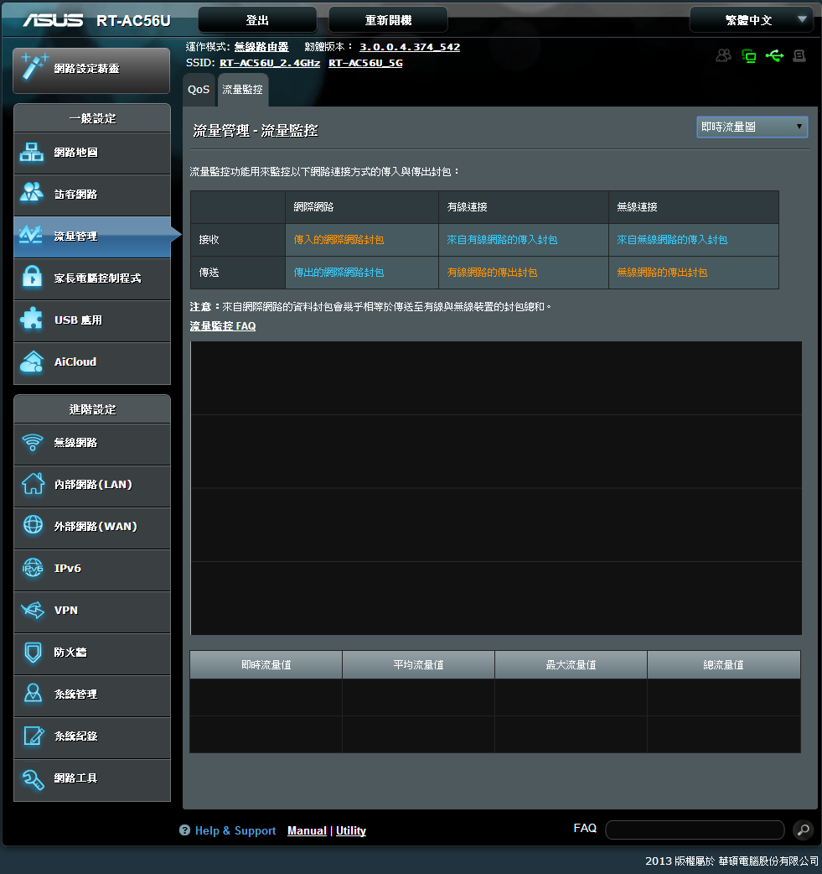Open 網路地圖 menu item
The width and height of the screenshot is (822, 874).
pyautogui.click(x=92, y=153)
